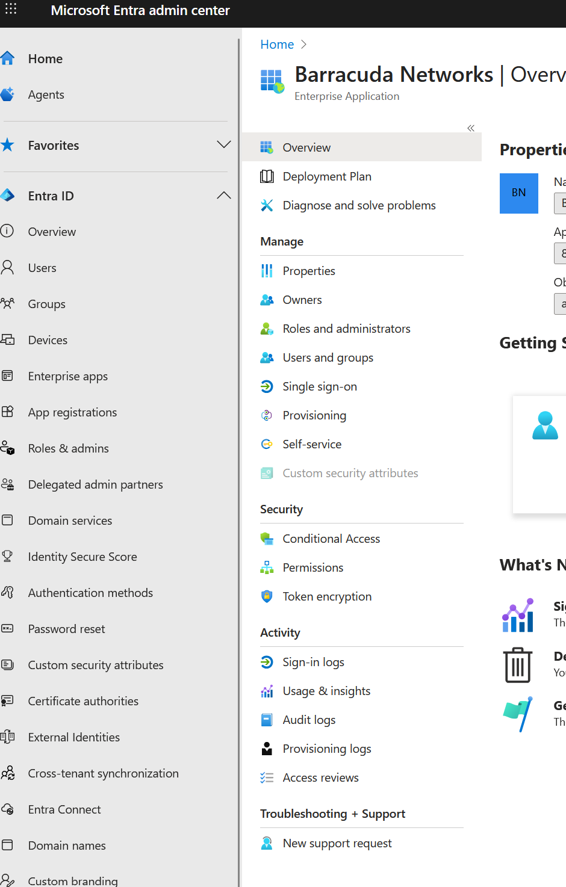Screen dimensions: 566x887
Task: Collapse the Entra ID section chevron
Action: [x=224, y=196]
